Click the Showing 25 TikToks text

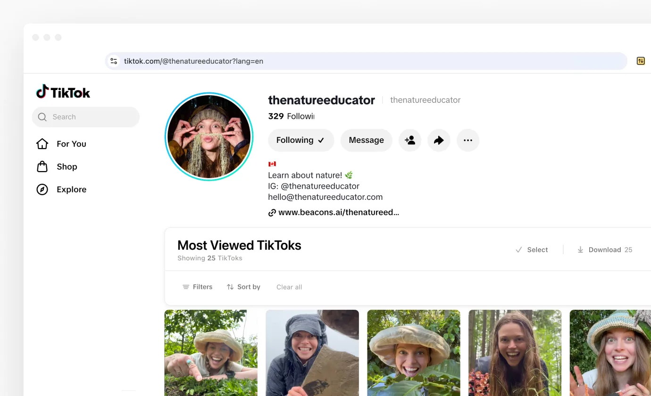coord(210,258)
